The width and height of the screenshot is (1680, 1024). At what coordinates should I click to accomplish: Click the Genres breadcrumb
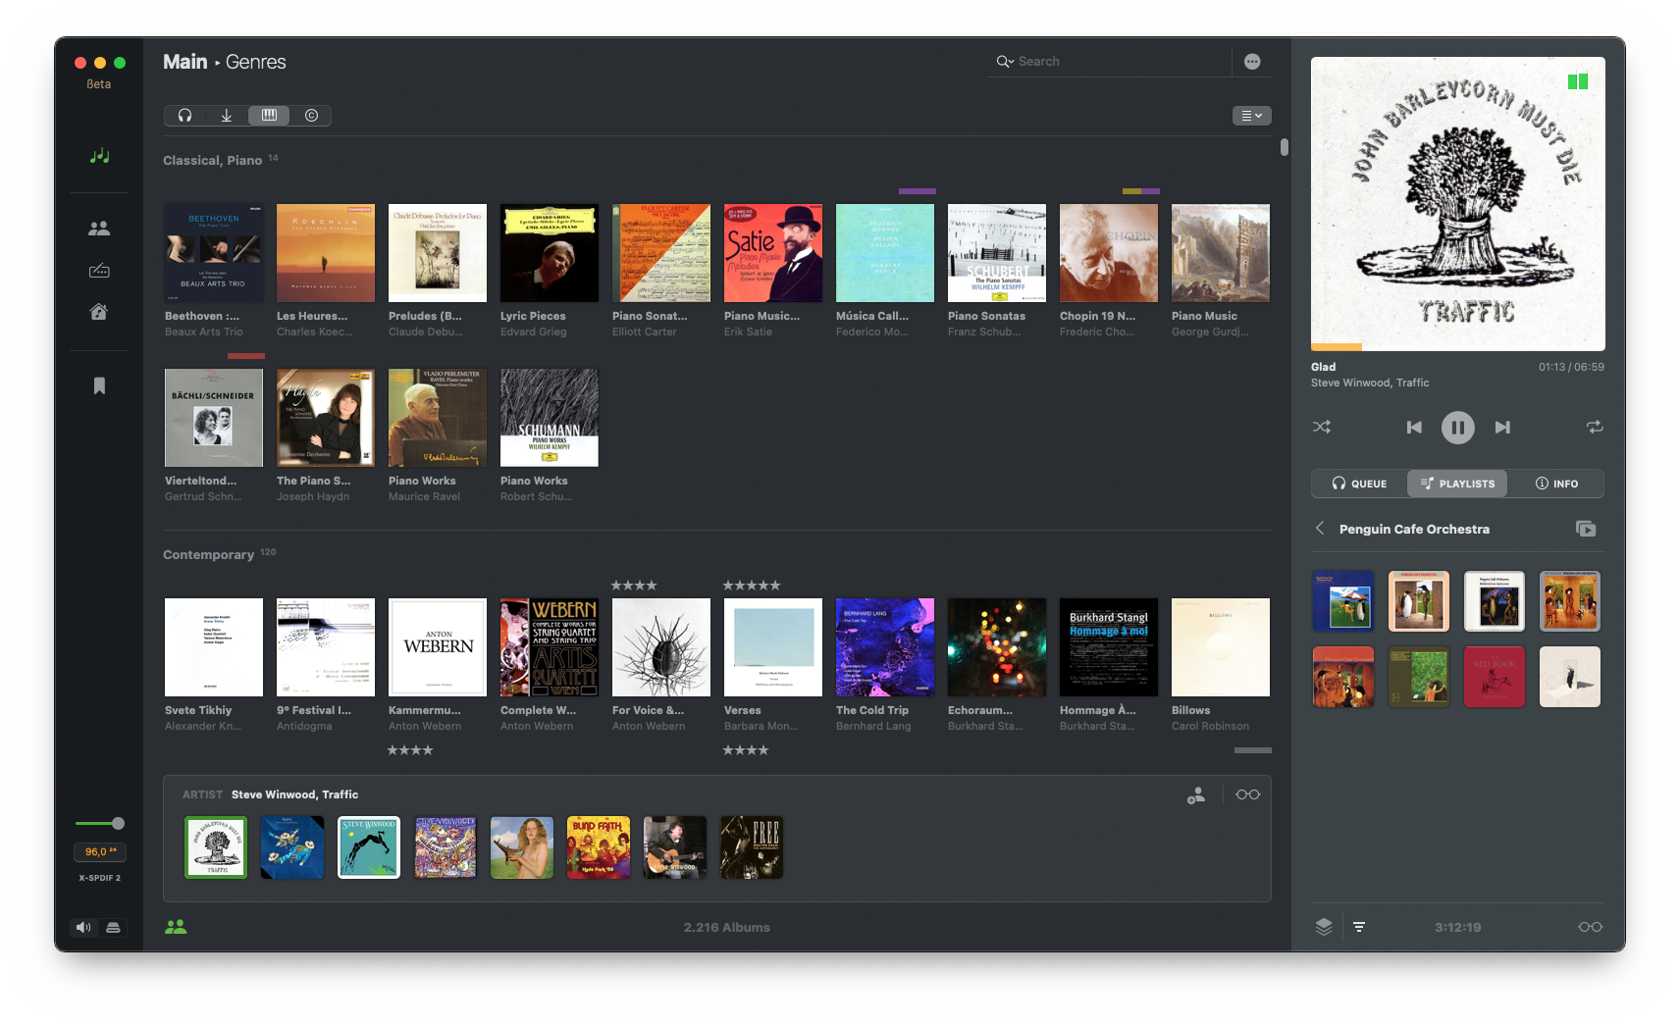(x=256, y=62)
